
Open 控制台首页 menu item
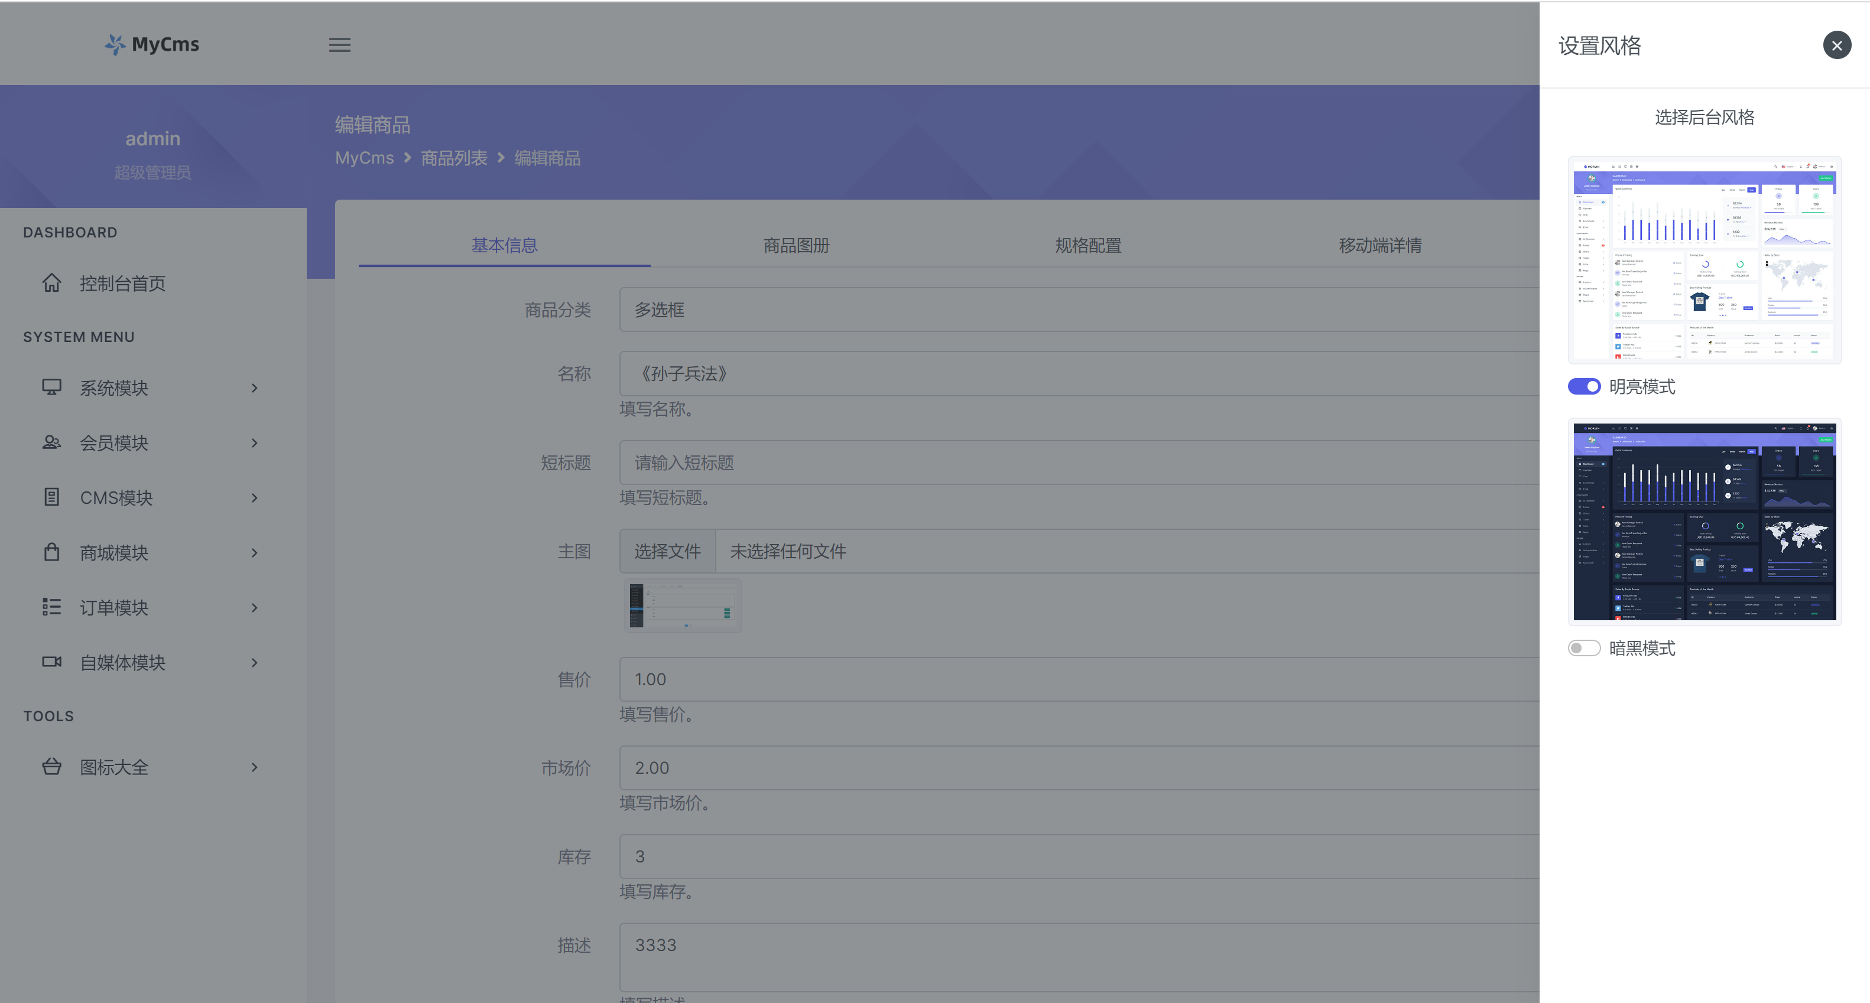point(152,283)
